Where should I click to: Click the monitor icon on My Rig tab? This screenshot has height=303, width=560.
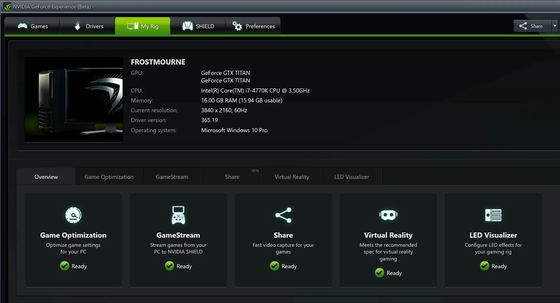[132, 26]
